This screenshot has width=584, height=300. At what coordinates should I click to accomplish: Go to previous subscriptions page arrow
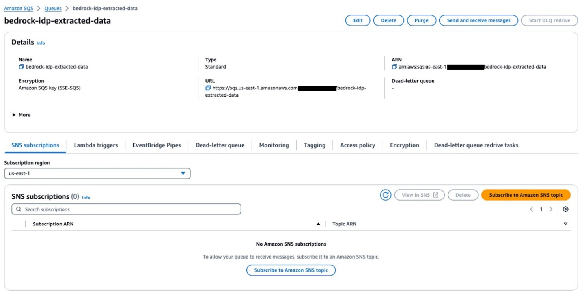pos(532,209)
